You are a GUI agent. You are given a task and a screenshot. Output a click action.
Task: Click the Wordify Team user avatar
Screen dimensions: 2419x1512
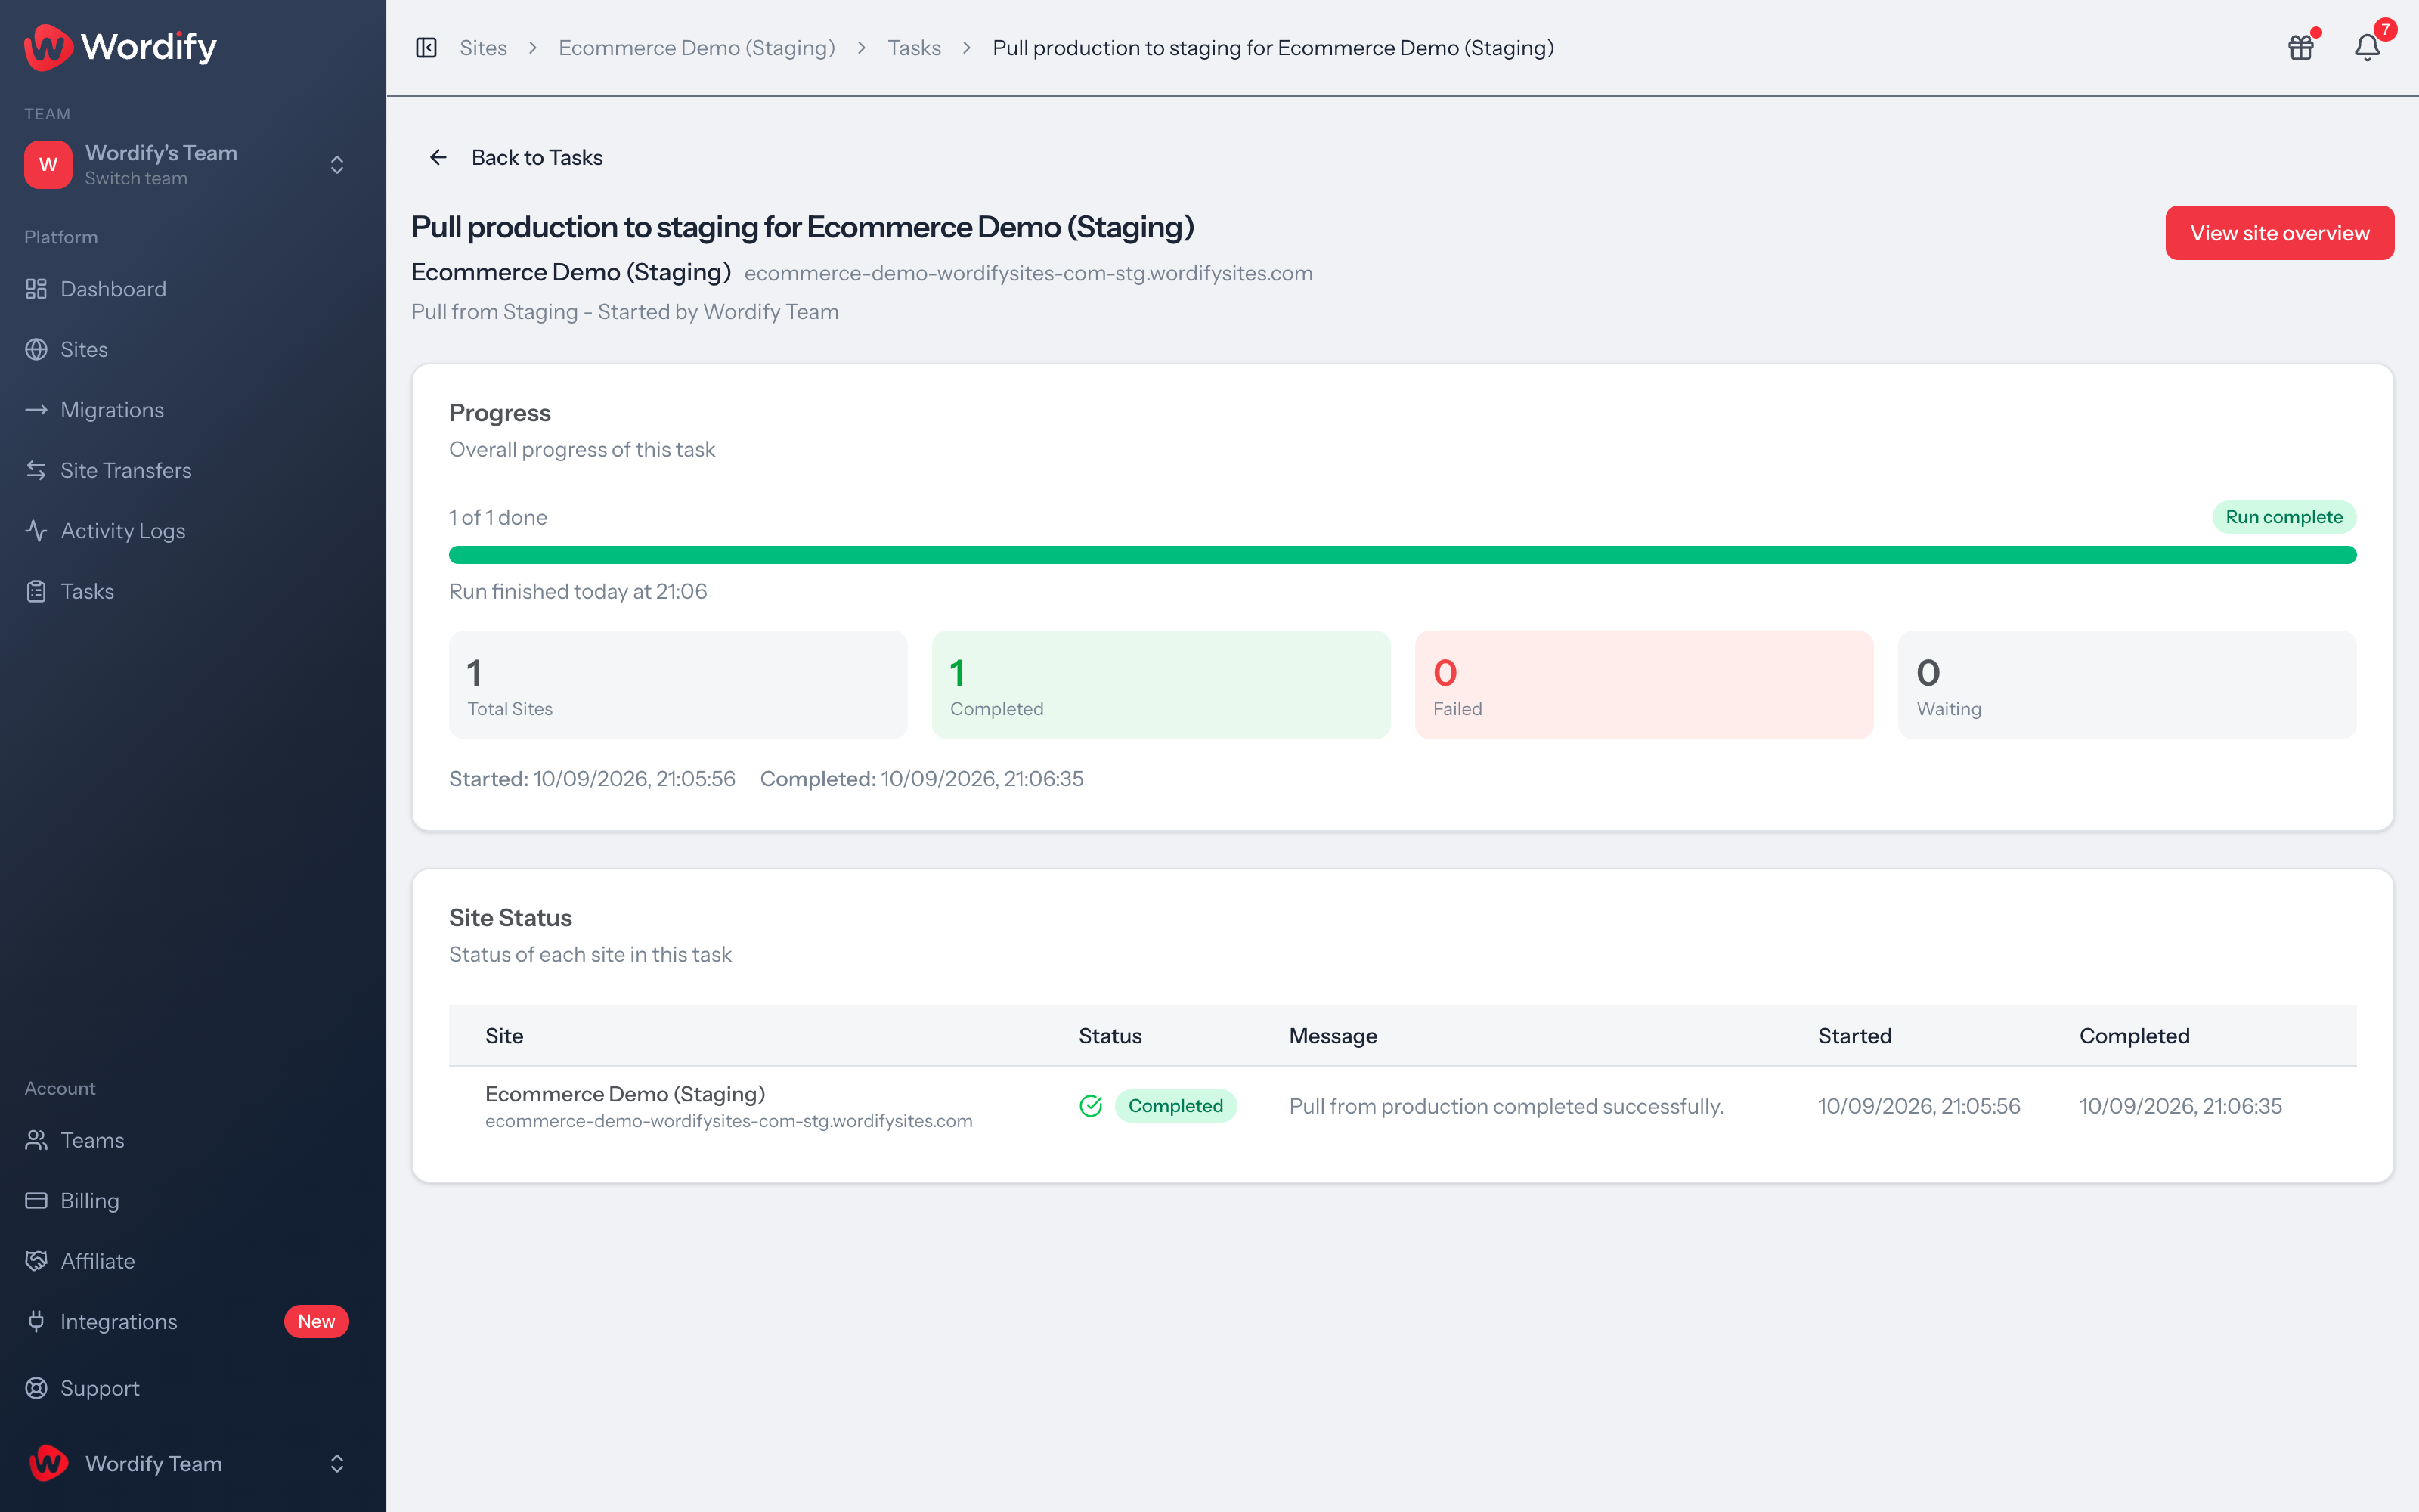coord(48,1463)
